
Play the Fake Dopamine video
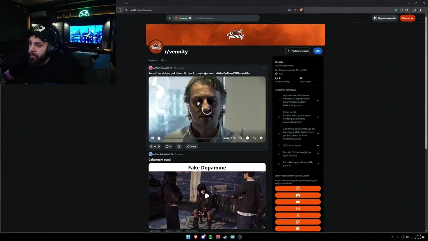[x=207, y=196]
